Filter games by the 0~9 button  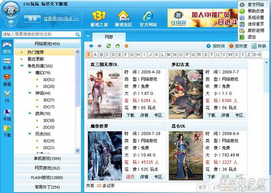[257, 54]
